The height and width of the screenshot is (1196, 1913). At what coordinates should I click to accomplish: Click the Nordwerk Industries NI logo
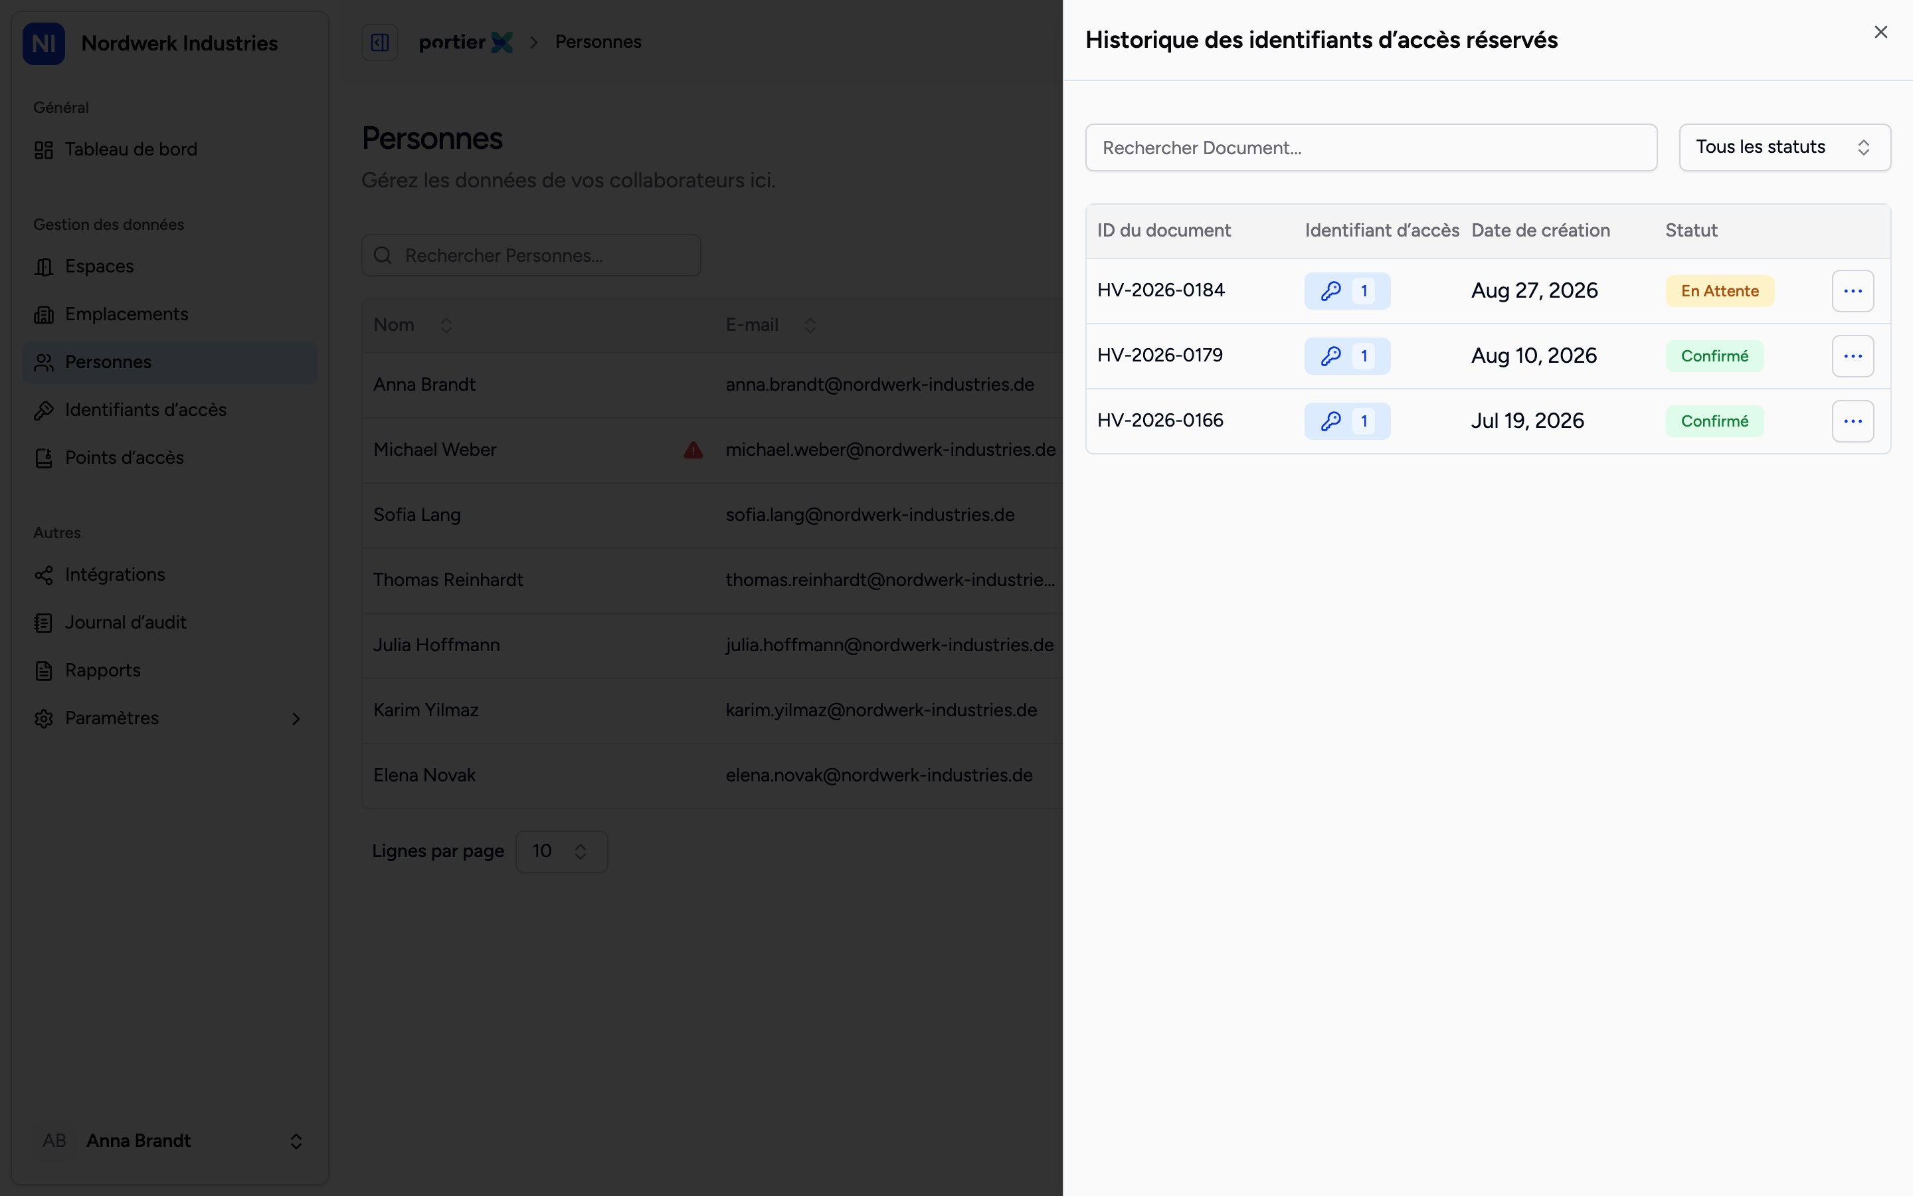(43, 43)
